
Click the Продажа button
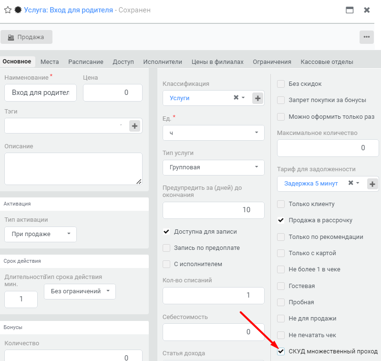26,37
